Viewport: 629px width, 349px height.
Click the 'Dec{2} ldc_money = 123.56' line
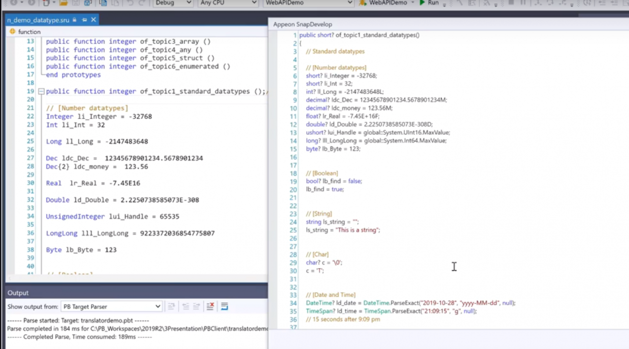coord(97,166)
